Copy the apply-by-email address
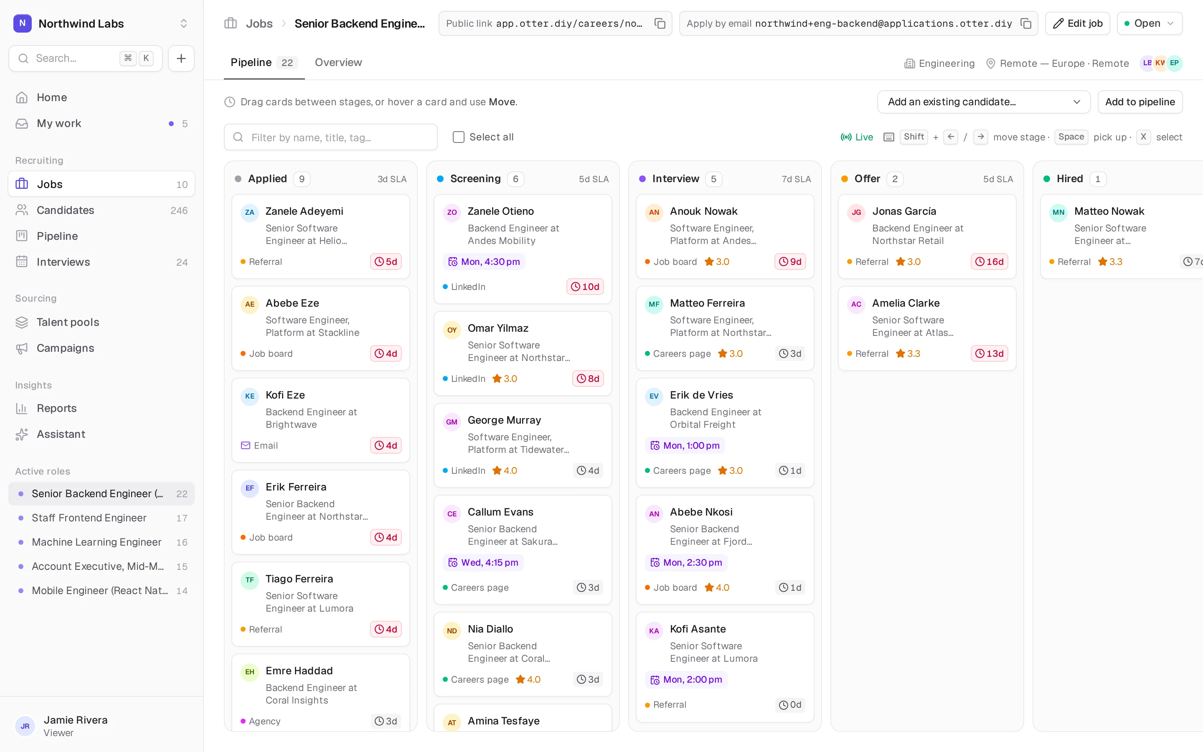The image size is (1203, 752). pos(1025,23)
